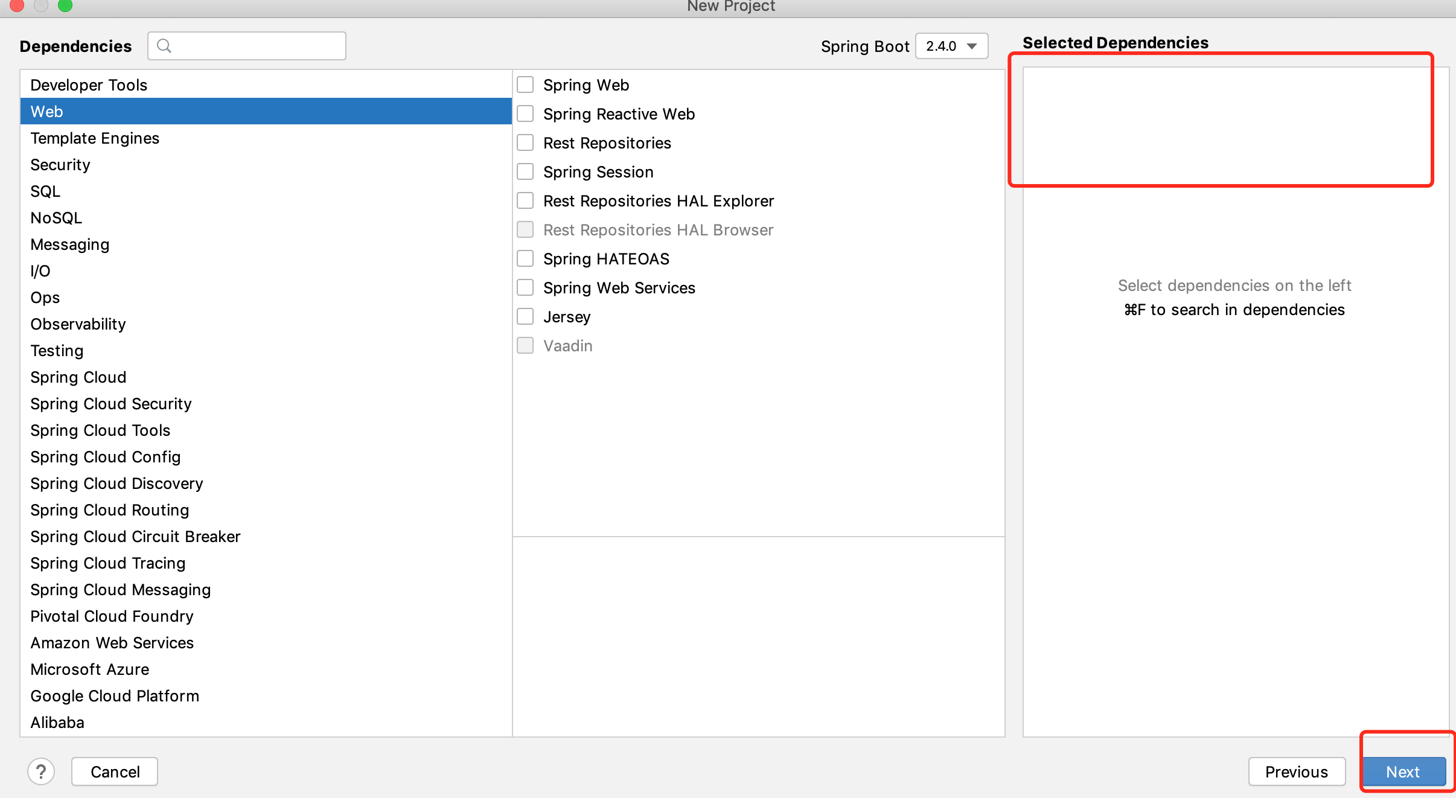Check the Spring Session checkbox

(x=525, y=171)
